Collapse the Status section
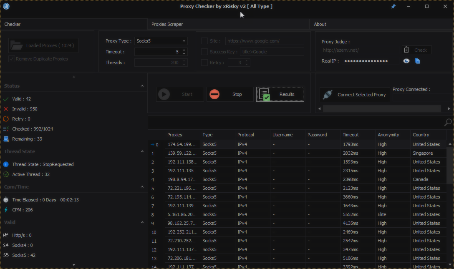 point(142,86)
